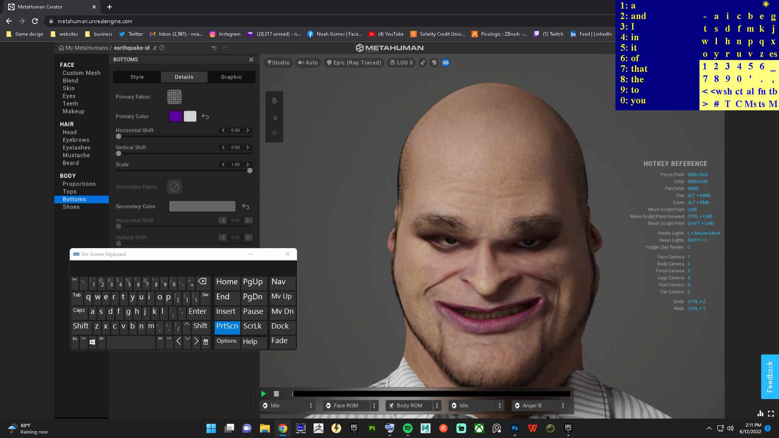Viewport: 779px width, 438px height.
Task: Reset the Secondary Color
Action: (x=246, y=206)
